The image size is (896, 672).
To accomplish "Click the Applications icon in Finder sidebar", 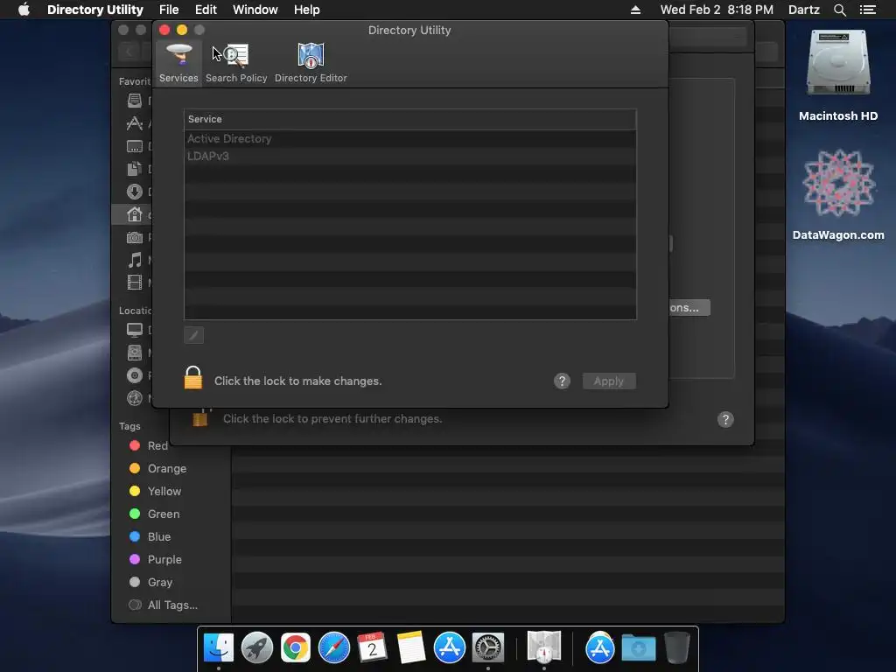I will point(134,123).
